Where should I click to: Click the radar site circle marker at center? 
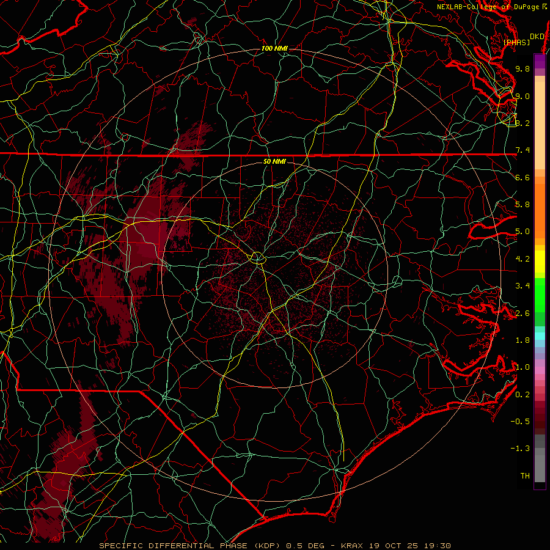(x=258, y=258)
